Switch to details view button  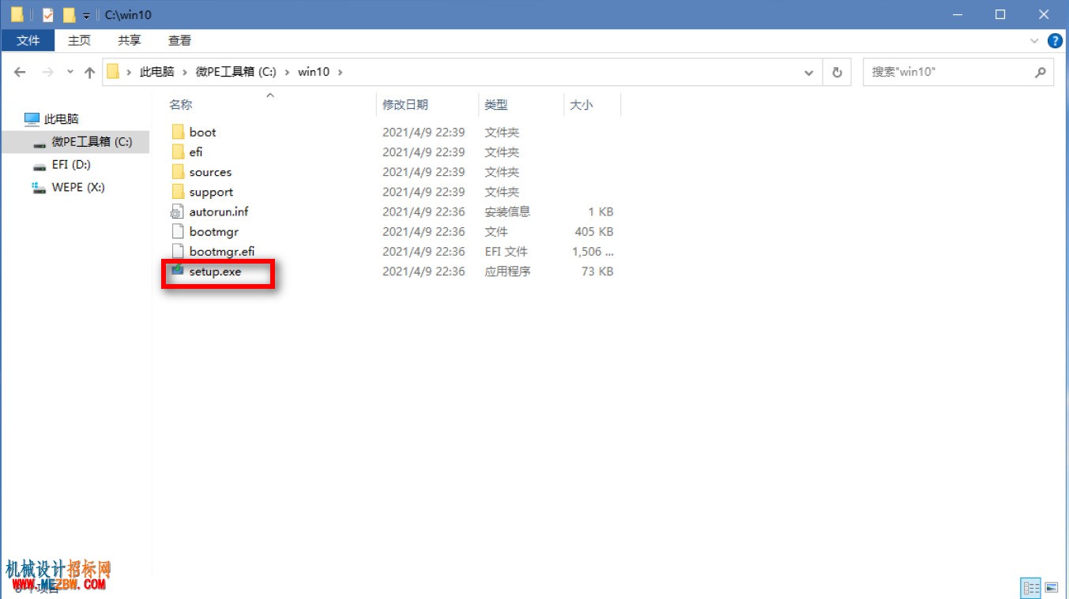tap(1031, 588)
